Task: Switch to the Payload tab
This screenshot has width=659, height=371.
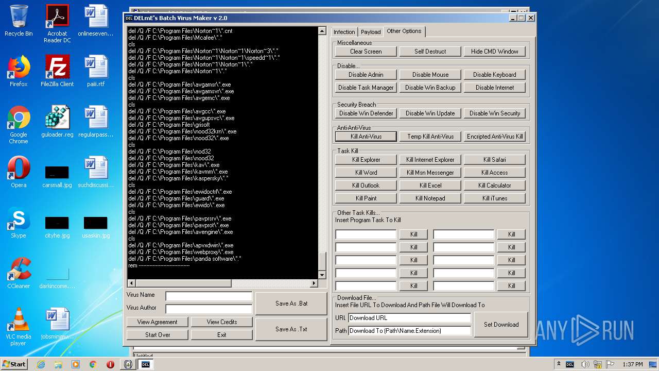Action: pos(371,32)
